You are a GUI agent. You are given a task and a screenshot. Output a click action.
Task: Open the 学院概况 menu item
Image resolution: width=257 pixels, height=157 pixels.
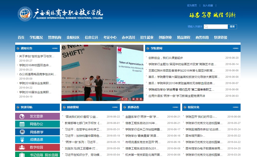tap(36, 37)
